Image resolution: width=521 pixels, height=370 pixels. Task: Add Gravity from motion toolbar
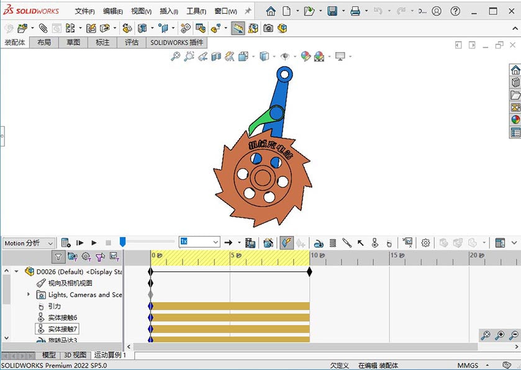[x=389, y=243]
